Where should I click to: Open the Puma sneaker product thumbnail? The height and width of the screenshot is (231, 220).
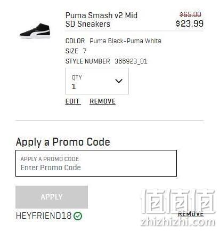(35, 31)
